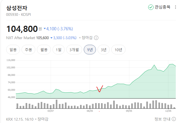
Task: Click the chart peak near 12/05
Action: [x=171, y=64]
